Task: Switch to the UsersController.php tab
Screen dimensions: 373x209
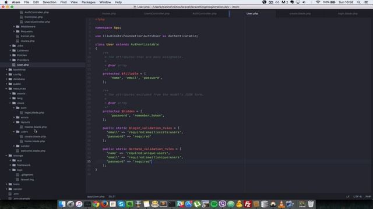Action: coord(157,13)
